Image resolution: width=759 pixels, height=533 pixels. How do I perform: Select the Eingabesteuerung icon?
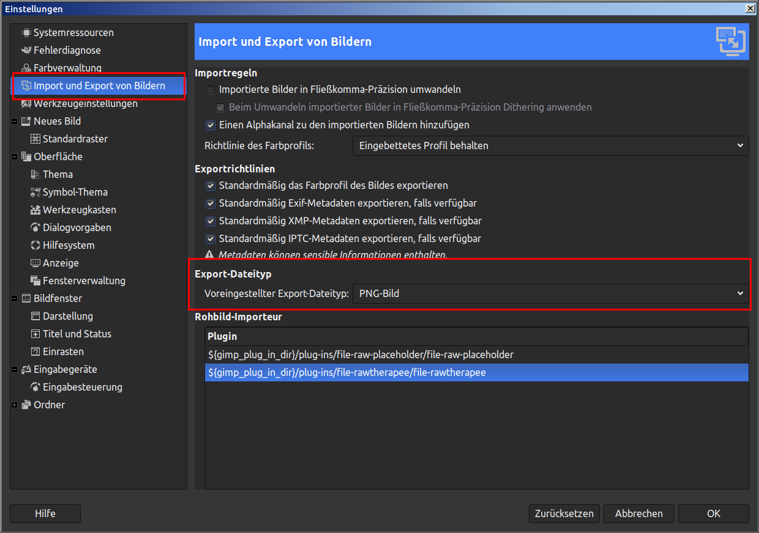(x=36, y=388)
